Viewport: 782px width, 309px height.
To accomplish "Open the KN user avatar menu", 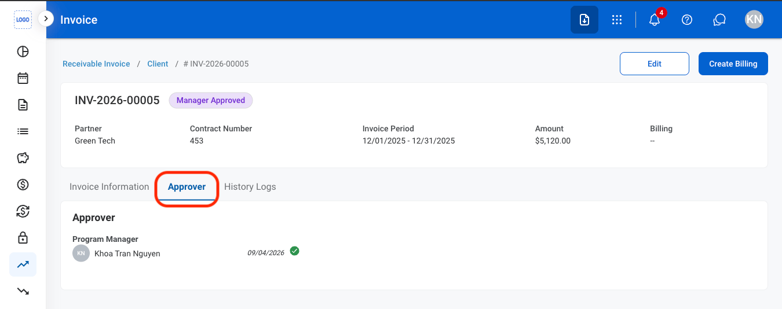I will point(754,19).
